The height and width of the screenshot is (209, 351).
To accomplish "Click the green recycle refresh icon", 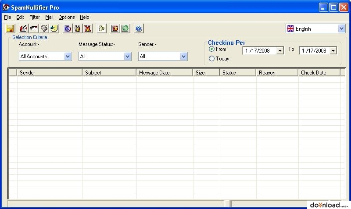I will pyautogui.click(x=125, y=28).
